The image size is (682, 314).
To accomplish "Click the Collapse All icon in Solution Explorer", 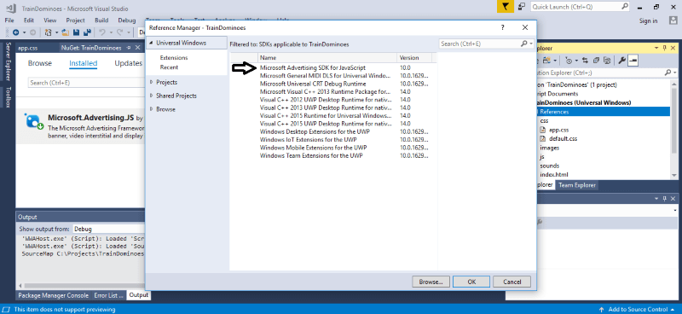I will (597, 61).
